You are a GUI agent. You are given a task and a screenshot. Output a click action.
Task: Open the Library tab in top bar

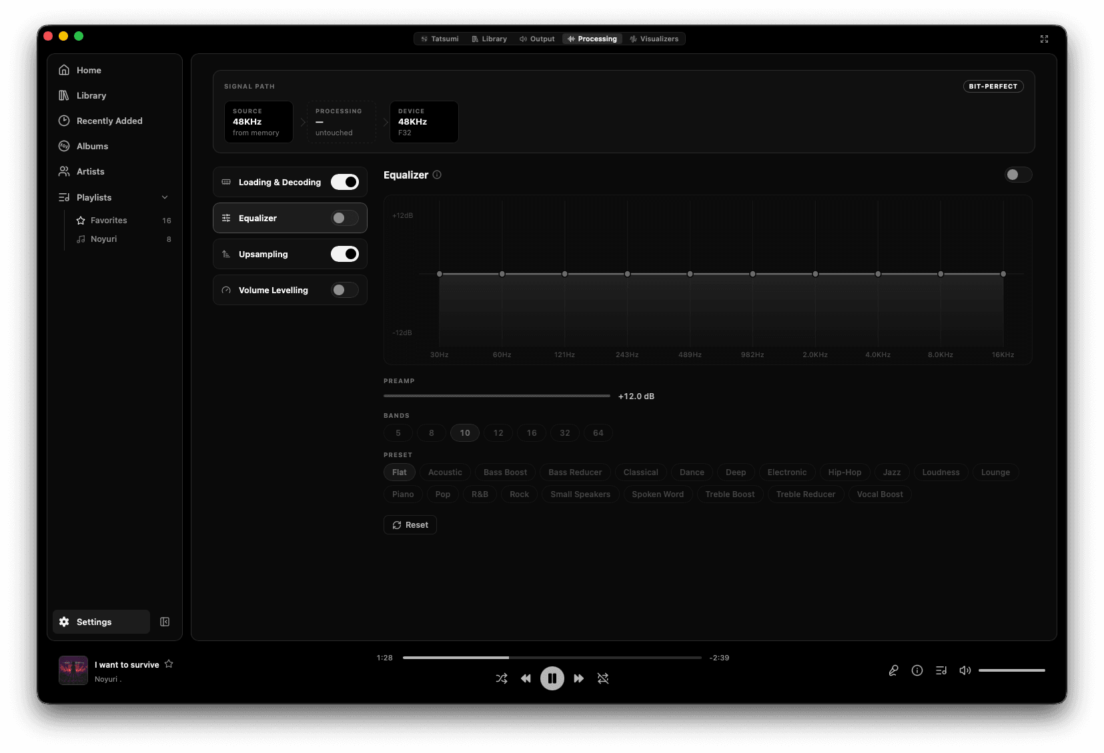(x=489, y=39)
